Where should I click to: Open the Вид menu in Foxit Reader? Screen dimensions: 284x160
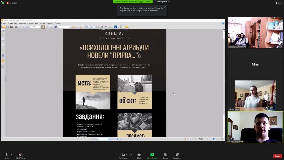tap(16, 23)
